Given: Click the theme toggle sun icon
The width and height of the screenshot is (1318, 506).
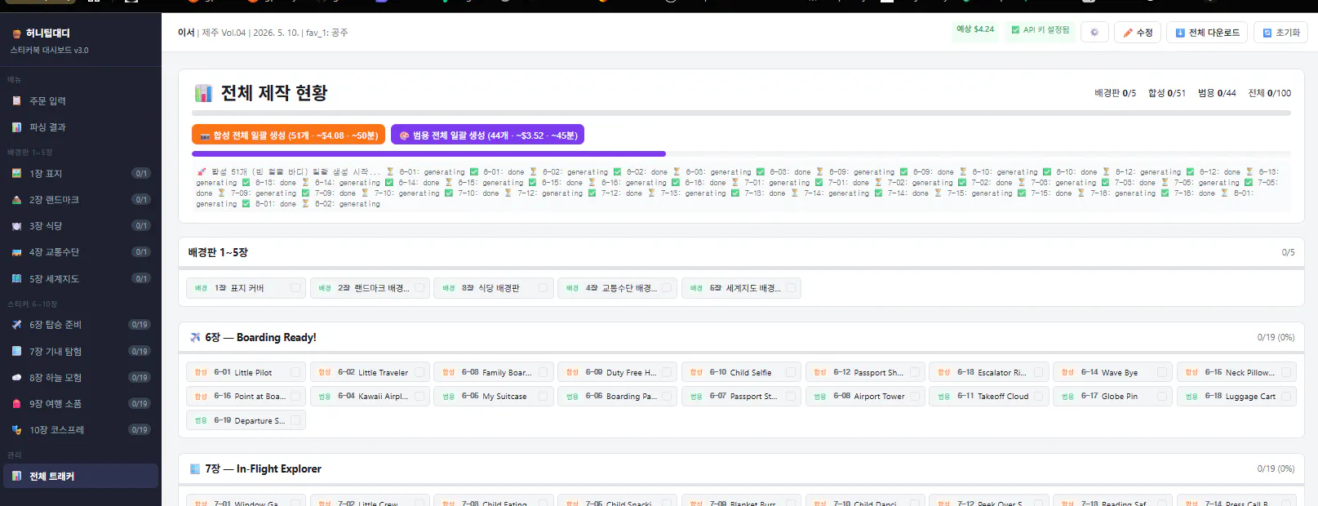Looking at the screenshot, I should 1094,33.
